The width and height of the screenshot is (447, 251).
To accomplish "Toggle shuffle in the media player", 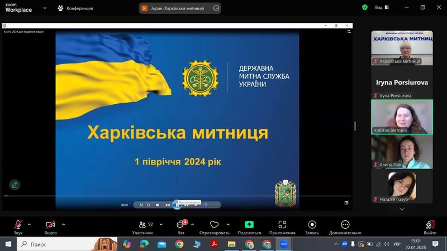I will click(x=141, y=205).
